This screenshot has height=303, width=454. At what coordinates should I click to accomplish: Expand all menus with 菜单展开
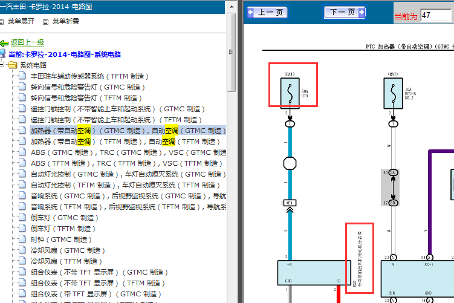click(x=21, y=21)
